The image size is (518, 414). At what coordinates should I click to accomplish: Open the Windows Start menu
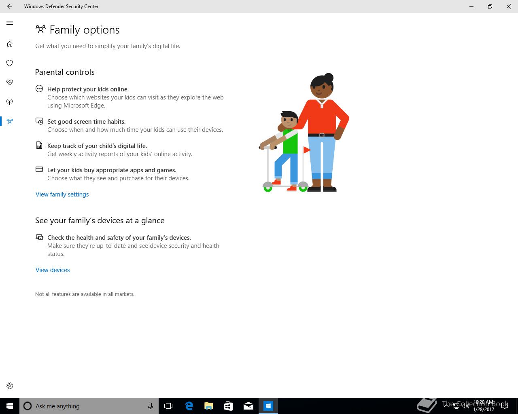[10, 406]
